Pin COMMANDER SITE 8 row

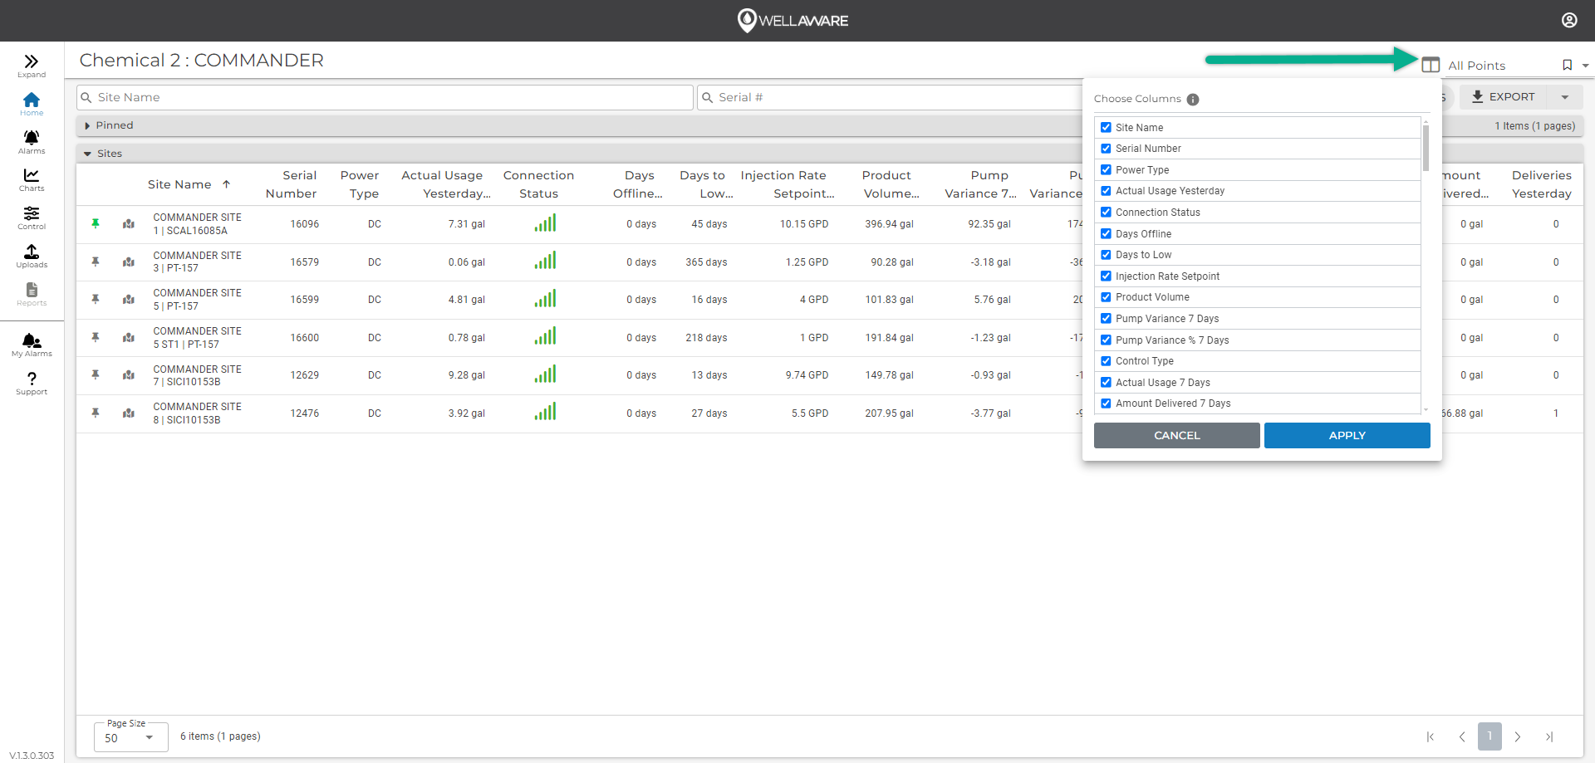[96, 413]
